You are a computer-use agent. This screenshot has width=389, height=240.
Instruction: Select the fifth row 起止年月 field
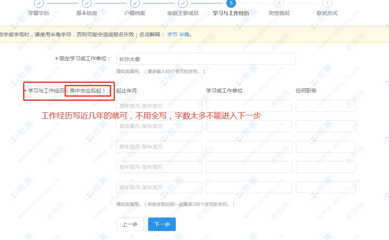tap(159, 187)
